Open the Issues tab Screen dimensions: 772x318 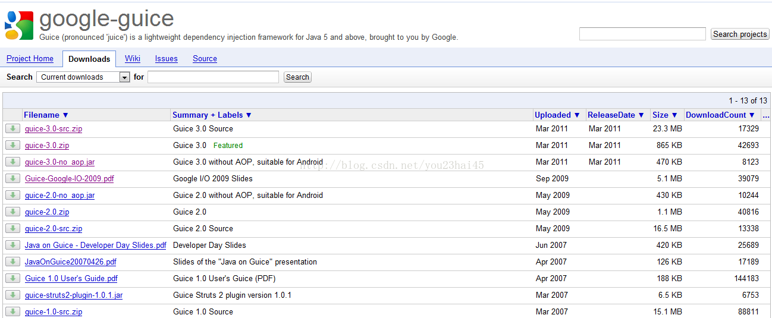tap(167, 59)
